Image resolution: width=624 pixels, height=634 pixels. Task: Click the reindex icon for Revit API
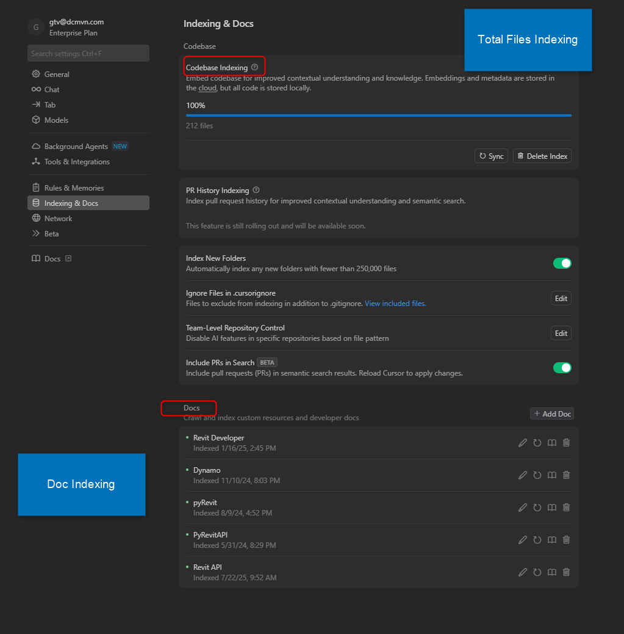click(537, 572)
